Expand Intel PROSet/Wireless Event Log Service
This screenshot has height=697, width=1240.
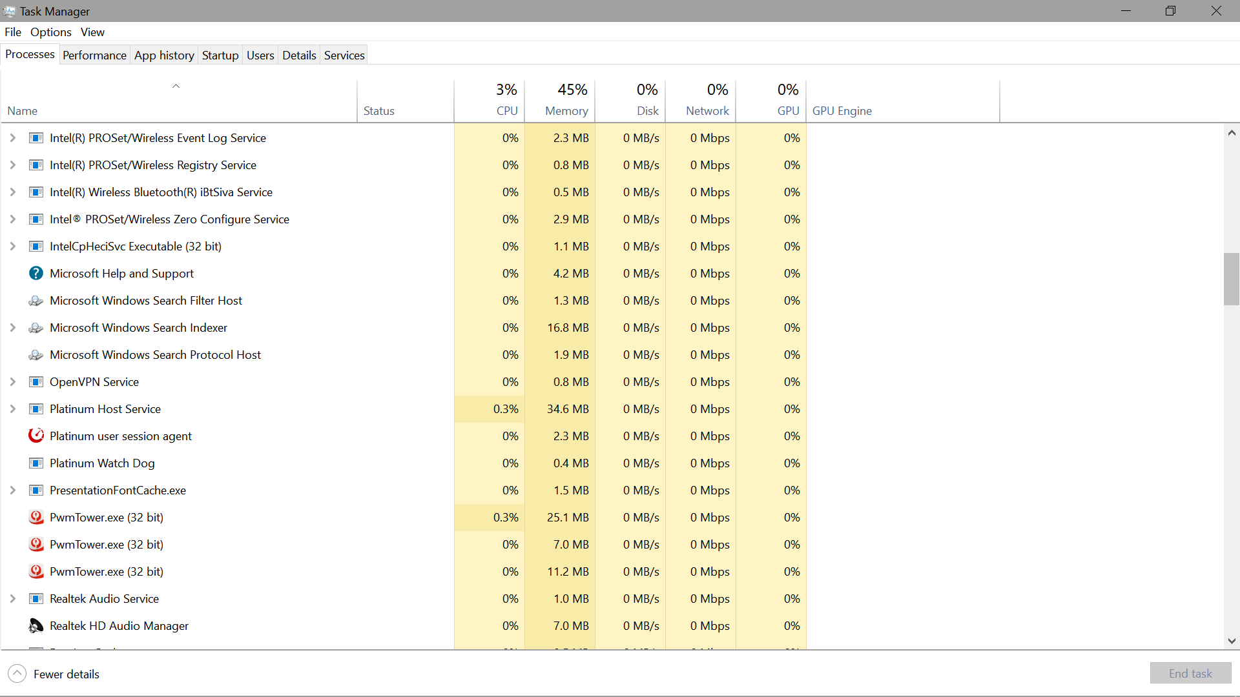pos(12,138)
